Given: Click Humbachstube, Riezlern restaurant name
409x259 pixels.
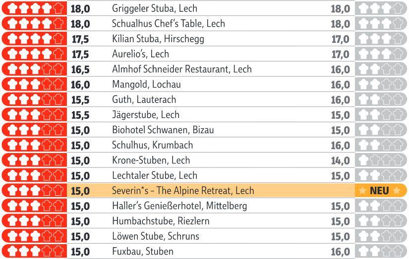Looking at the screenshot, I should (161, 221).
